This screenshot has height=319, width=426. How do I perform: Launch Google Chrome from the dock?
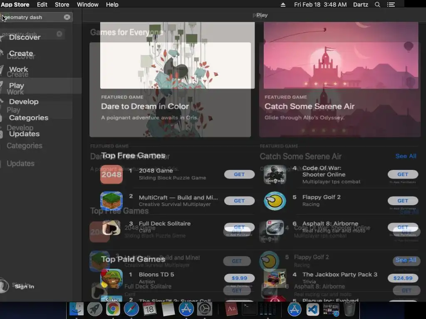click(113, 309)
